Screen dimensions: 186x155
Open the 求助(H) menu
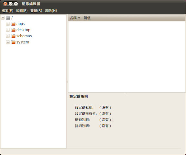click(x=51, y=11)
